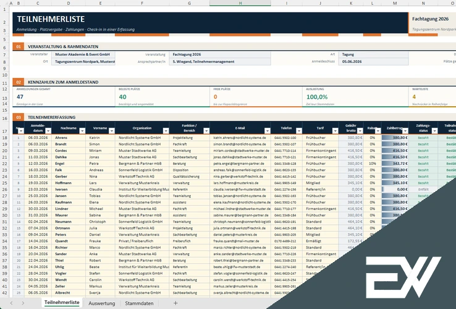This screenshot has height=309, width=456.
Task: Open the Rabatt column filter dropdown
Action: coord(378,131)
